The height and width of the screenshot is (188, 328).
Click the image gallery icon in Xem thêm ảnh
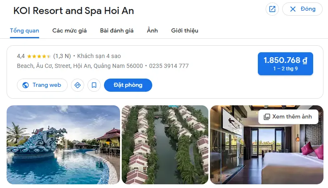[267, 117]
